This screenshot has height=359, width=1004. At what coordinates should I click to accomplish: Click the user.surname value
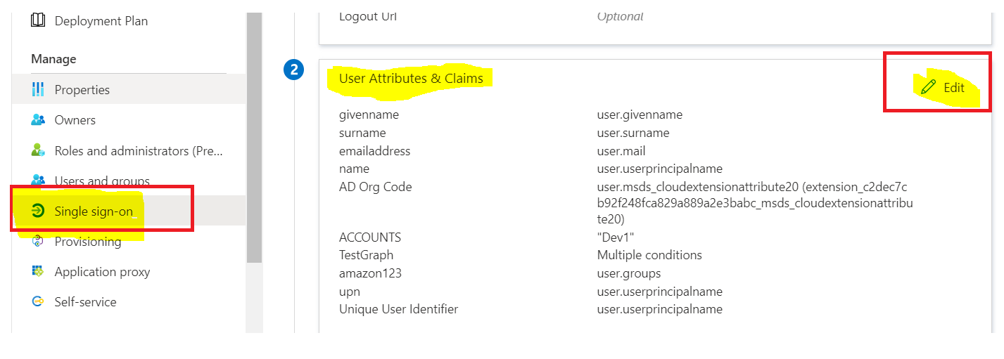633,133
